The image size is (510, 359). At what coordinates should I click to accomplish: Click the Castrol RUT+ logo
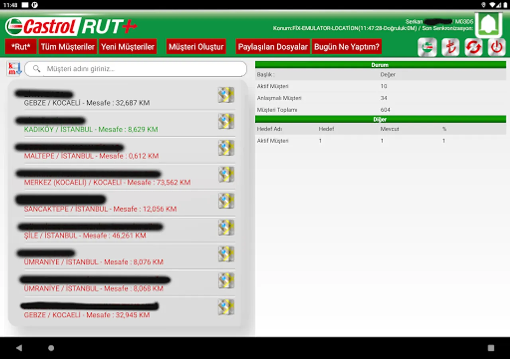71,26
